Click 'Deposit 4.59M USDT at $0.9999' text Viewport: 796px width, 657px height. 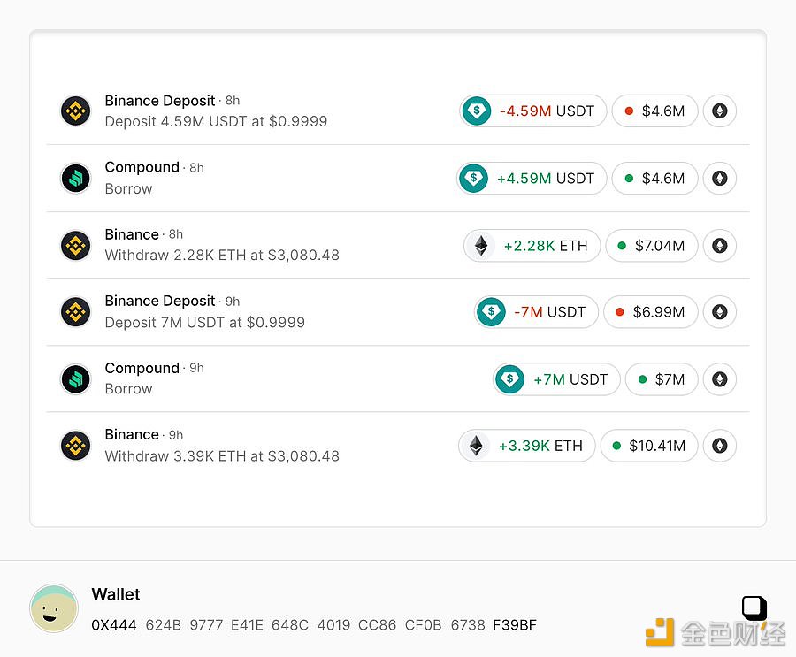[x=216, y=121]
